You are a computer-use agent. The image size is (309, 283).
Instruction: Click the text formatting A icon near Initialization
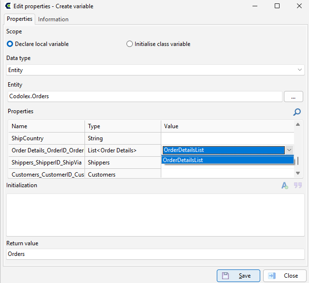pos(284,185)
